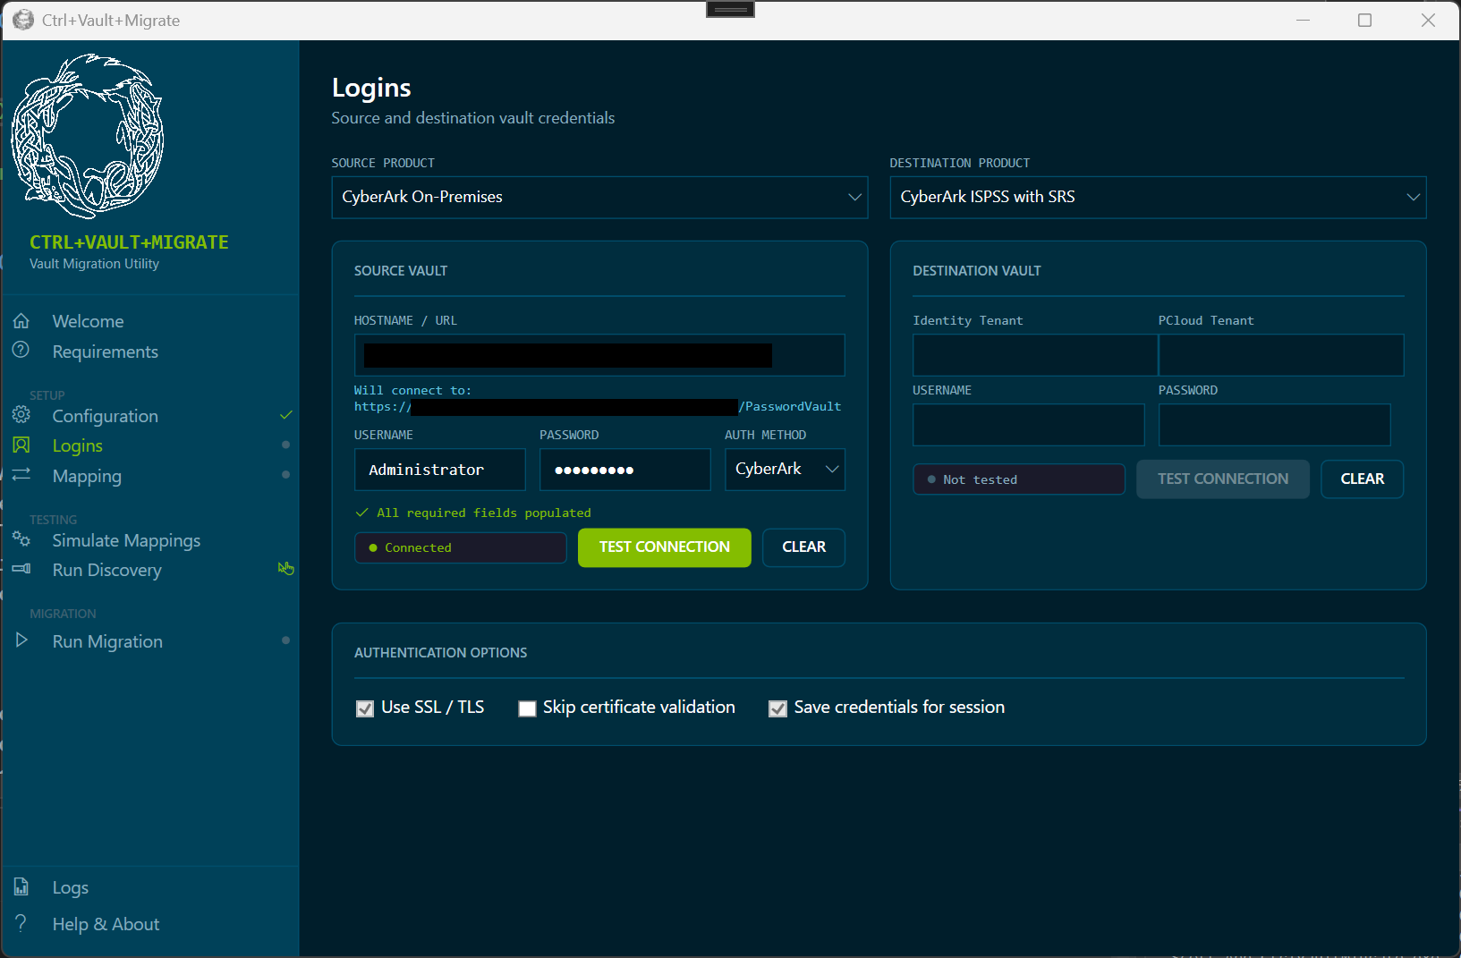Click the Mapping arrows icon
Image resolution: width=1461 pixels, height=958 pixels.
21,474
